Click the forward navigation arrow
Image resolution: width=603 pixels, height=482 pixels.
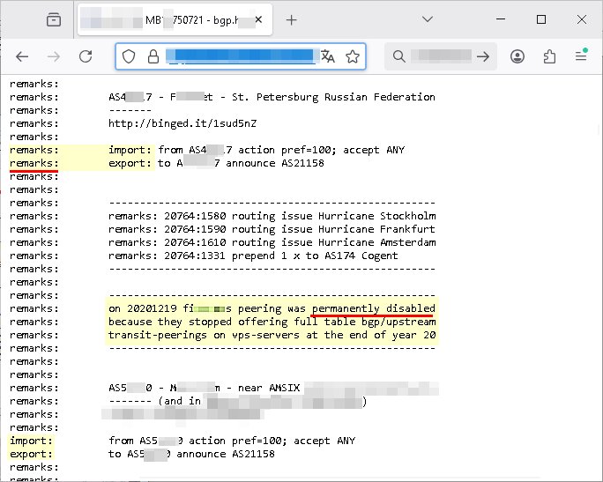tap(54, 56)
